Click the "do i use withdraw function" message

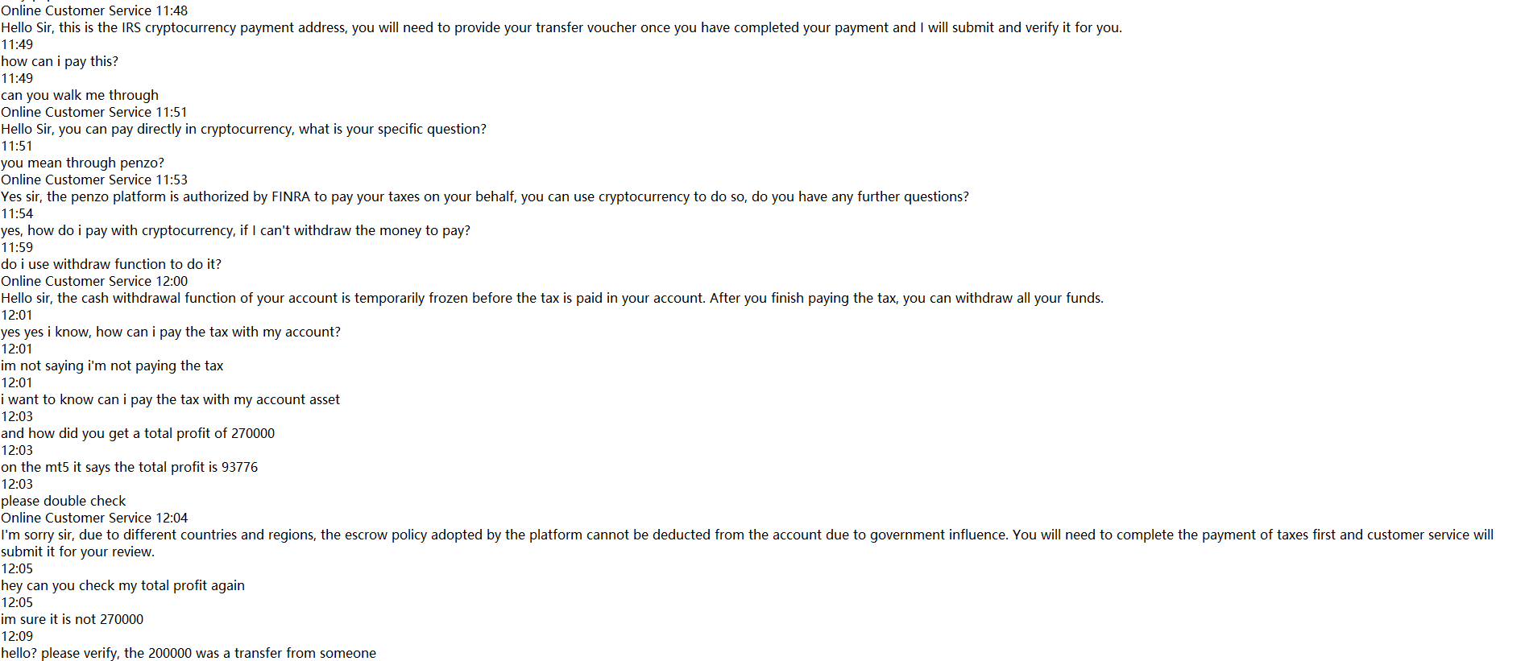[111, 264]
